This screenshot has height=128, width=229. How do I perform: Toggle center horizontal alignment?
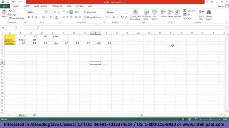click(67, 17)
